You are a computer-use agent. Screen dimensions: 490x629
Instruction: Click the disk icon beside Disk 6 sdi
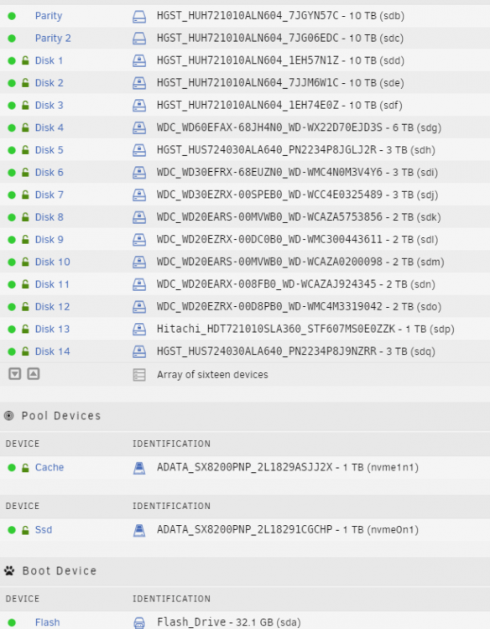click(139, 173)
